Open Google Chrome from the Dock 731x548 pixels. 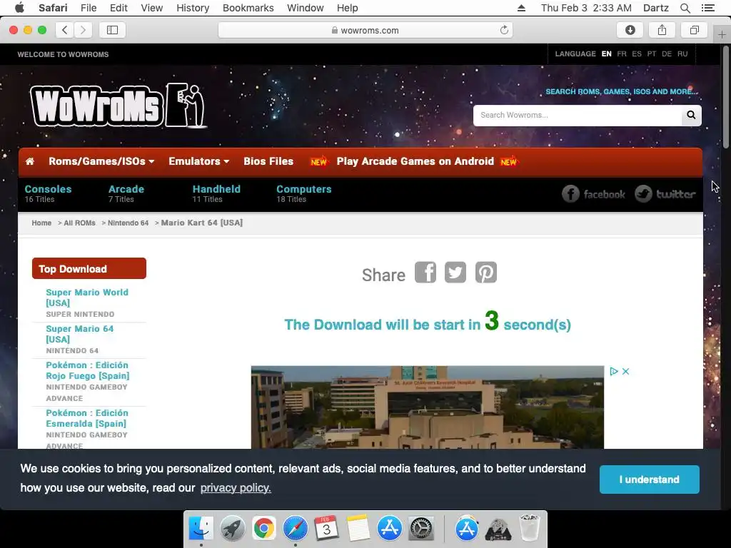click(264, 529)
